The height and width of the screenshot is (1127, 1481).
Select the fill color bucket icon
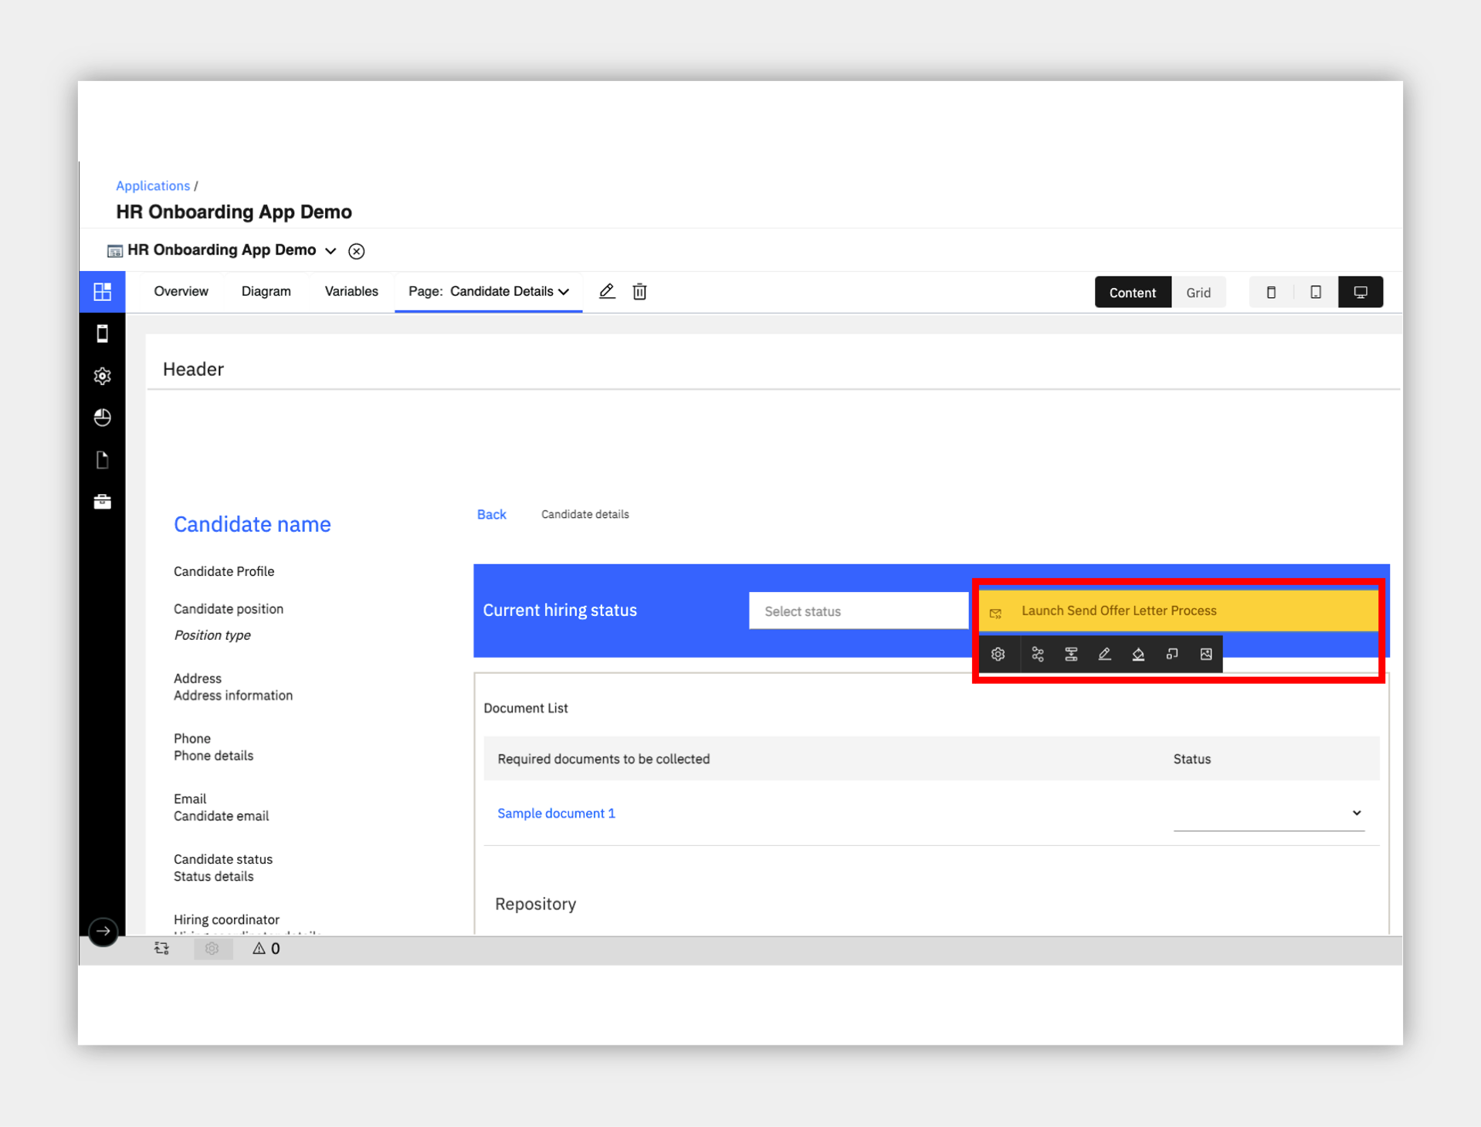click(x=1138, y=655)
